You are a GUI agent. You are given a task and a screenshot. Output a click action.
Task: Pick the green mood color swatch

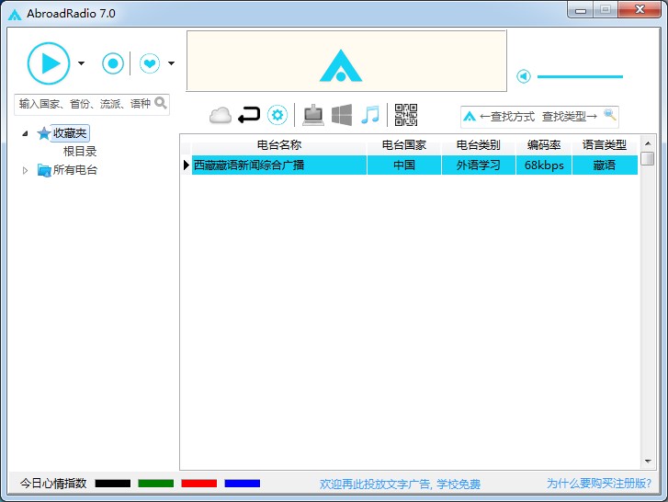156,484
